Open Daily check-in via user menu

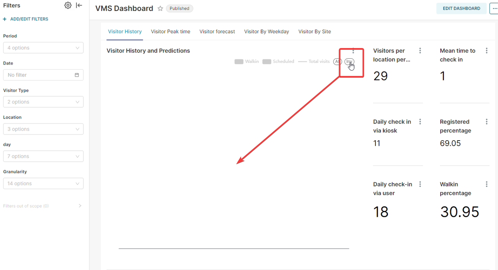click(x=420, y=185)
